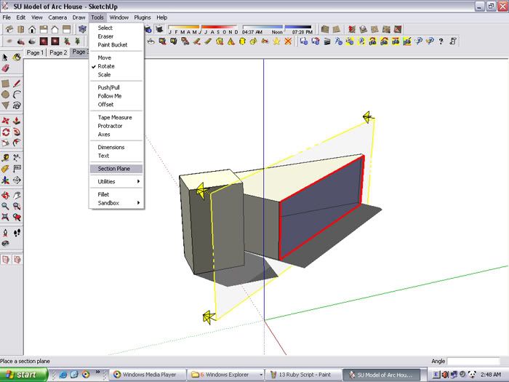The height and width of the screenshot is (382, 509).
Task: Expand the Utilities submenu arrow
Action: point(139,181)
